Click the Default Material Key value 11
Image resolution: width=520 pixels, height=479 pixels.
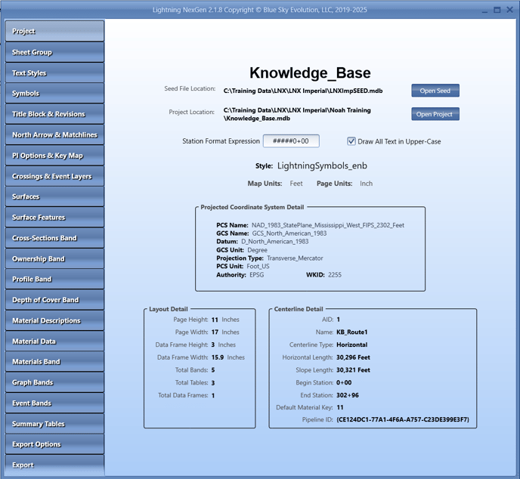pyautogui.click(x=340, y=408)
